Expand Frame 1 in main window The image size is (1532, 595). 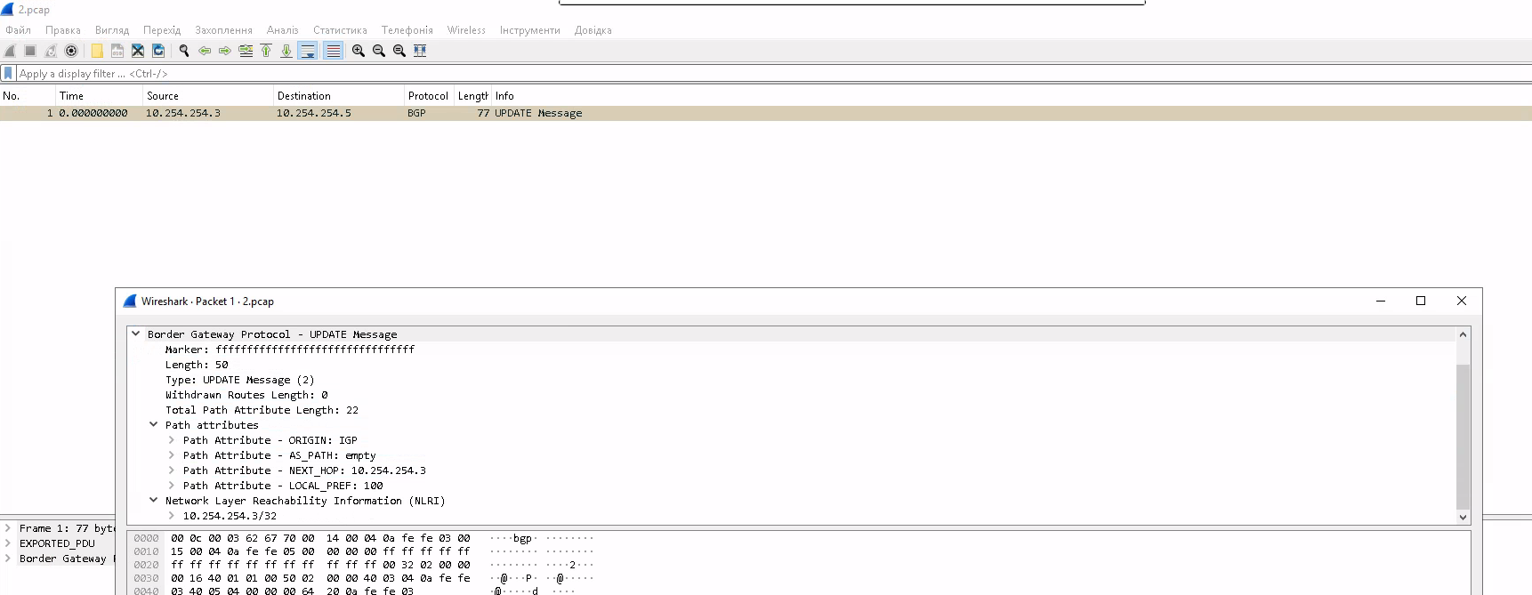point(8,528)
